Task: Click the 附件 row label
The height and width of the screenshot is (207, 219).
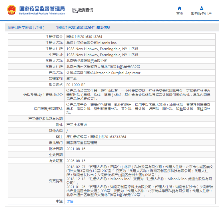Action: pyautogui.click(x=59, y=125)
